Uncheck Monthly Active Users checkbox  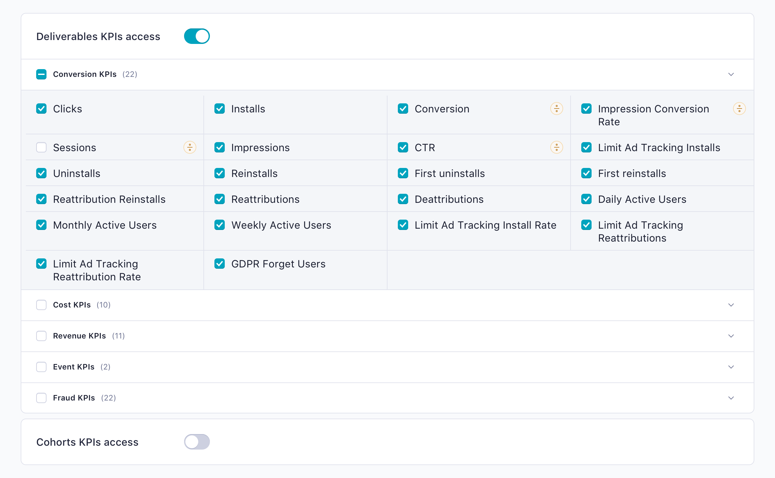[x=41, y=225]
